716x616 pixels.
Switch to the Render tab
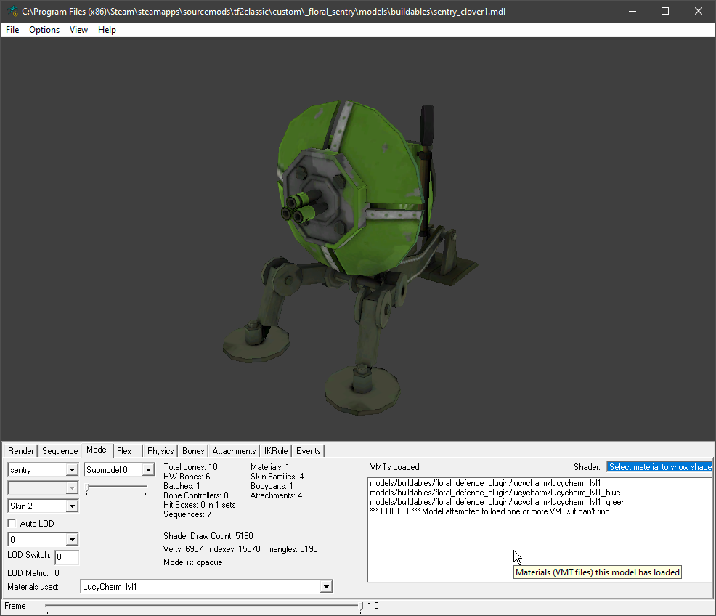(x=21, y=450)
